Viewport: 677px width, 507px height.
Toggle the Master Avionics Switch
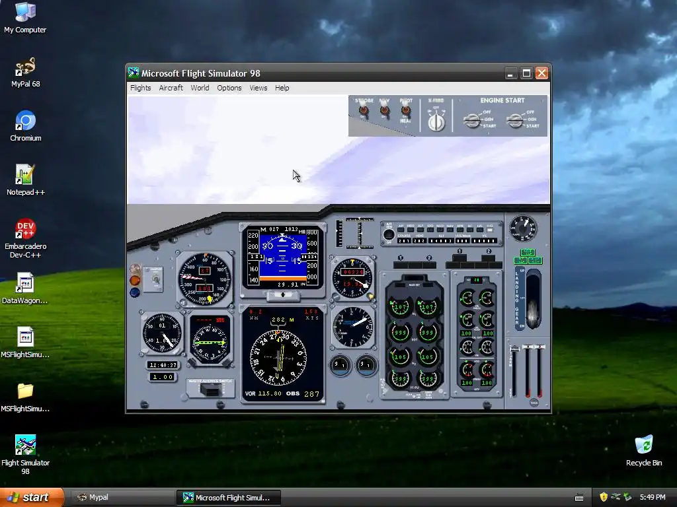pos(210,390)
